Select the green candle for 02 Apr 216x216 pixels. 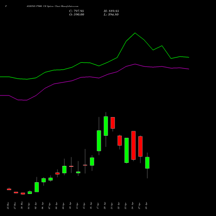pyautogui.click(x=37, y=187)
